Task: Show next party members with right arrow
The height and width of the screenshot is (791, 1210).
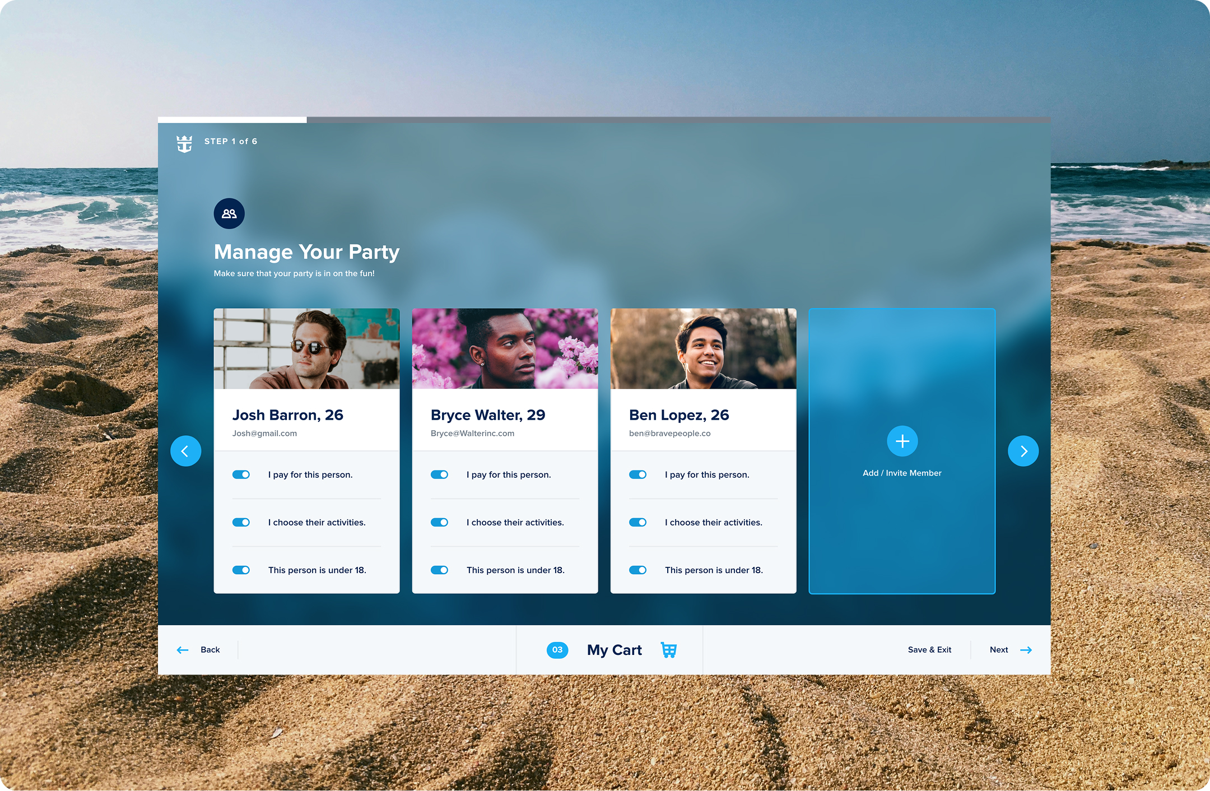Action: [x=1023, y=451]
